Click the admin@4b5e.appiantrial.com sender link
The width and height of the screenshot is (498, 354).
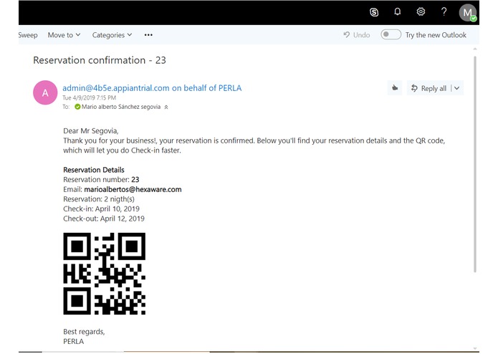[x=152, y=88]
